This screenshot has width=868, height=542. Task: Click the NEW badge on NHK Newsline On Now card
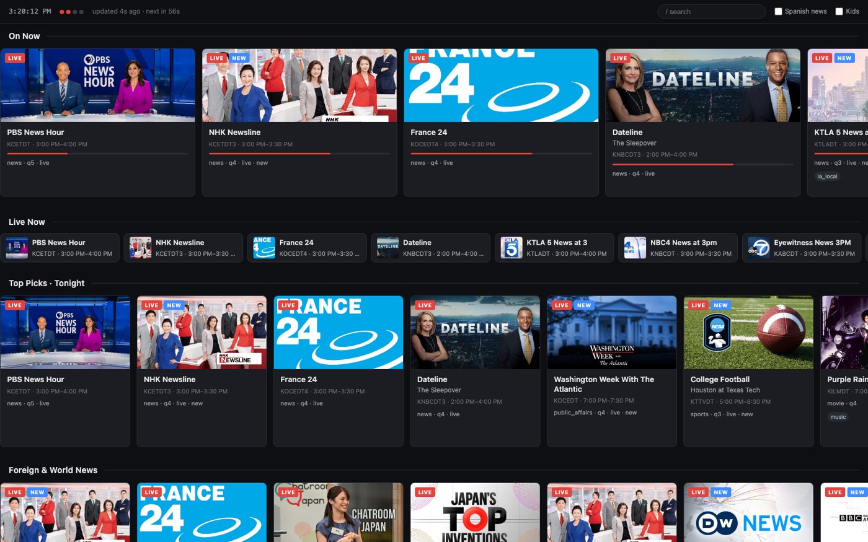pyautogui.click(x=239, y=58)
